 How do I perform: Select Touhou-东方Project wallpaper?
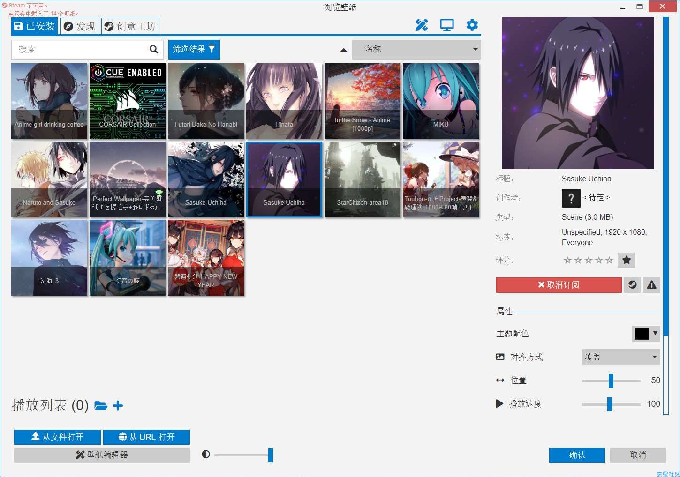click(x=441, y=179)
